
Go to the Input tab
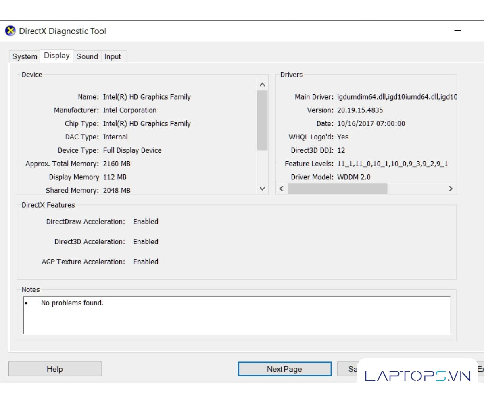coord(113,57)
